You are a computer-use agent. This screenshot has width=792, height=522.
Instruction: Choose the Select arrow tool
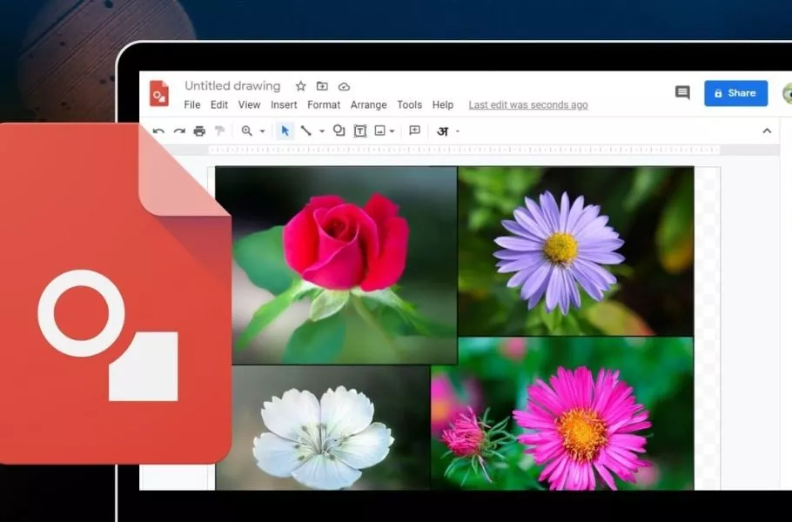285,131
